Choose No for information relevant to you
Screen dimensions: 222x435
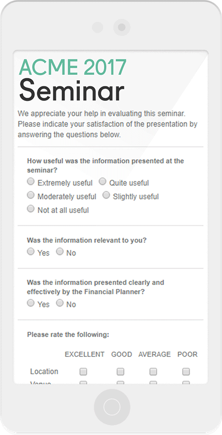click(60, 252)
